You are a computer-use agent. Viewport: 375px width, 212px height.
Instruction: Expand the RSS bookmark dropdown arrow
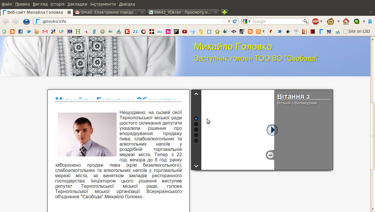[264, 32]
